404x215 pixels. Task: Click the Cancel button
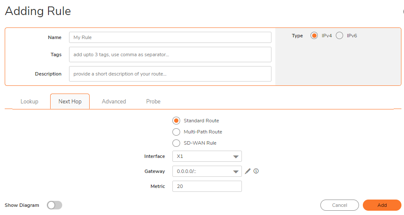click(340, 205)
